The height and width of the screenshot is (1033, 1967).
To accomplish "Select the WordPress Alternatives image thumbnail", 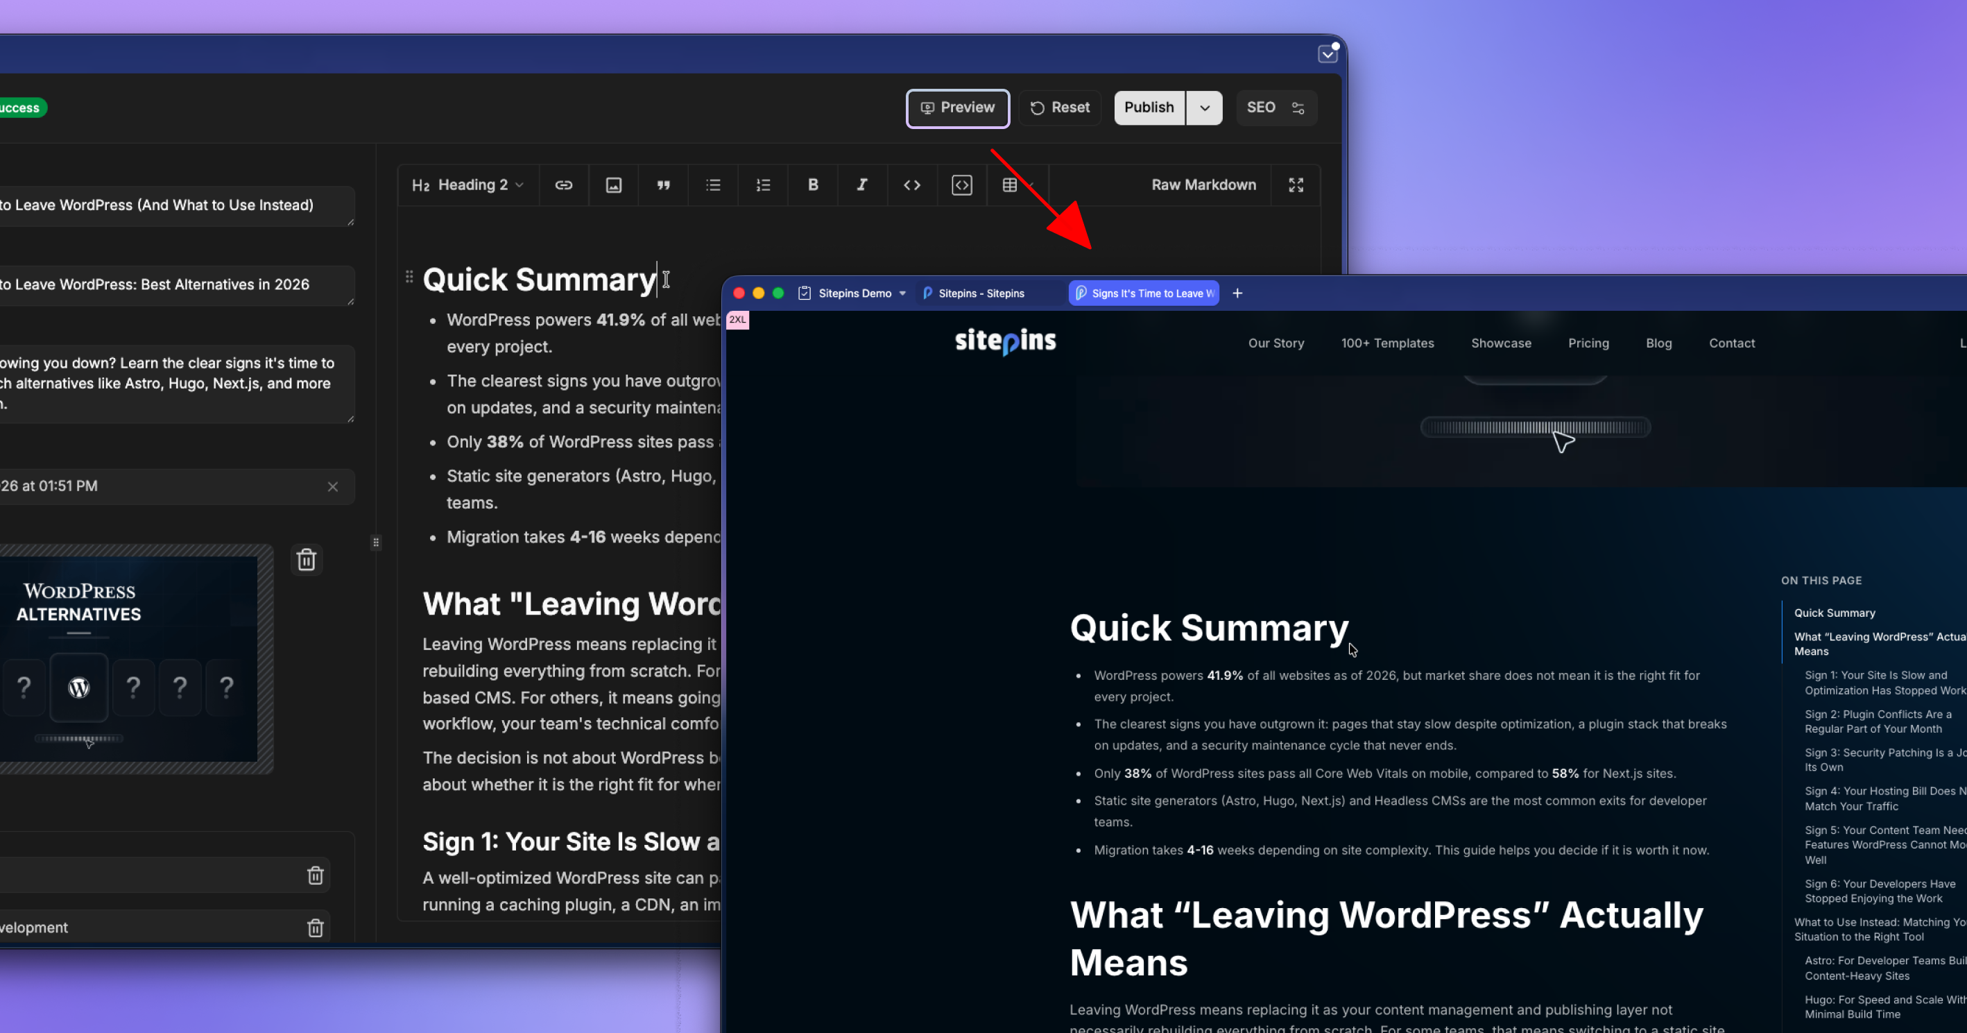I will 128,658.
